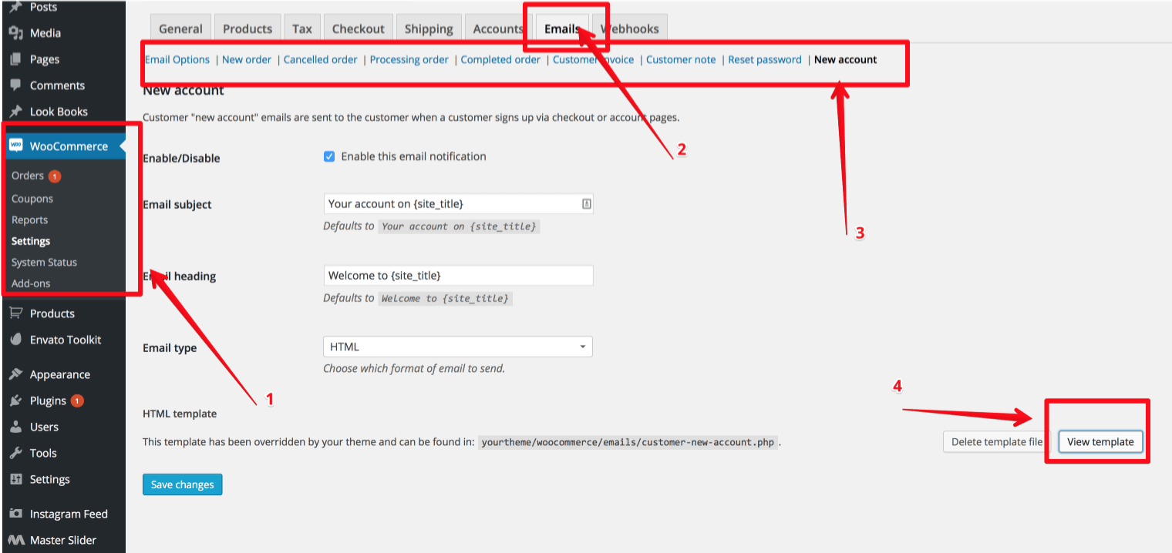The width and height of the screenshot is (1172, 553).
Task: Open the Cancelled order email link
Action: (x=321, y=59)
